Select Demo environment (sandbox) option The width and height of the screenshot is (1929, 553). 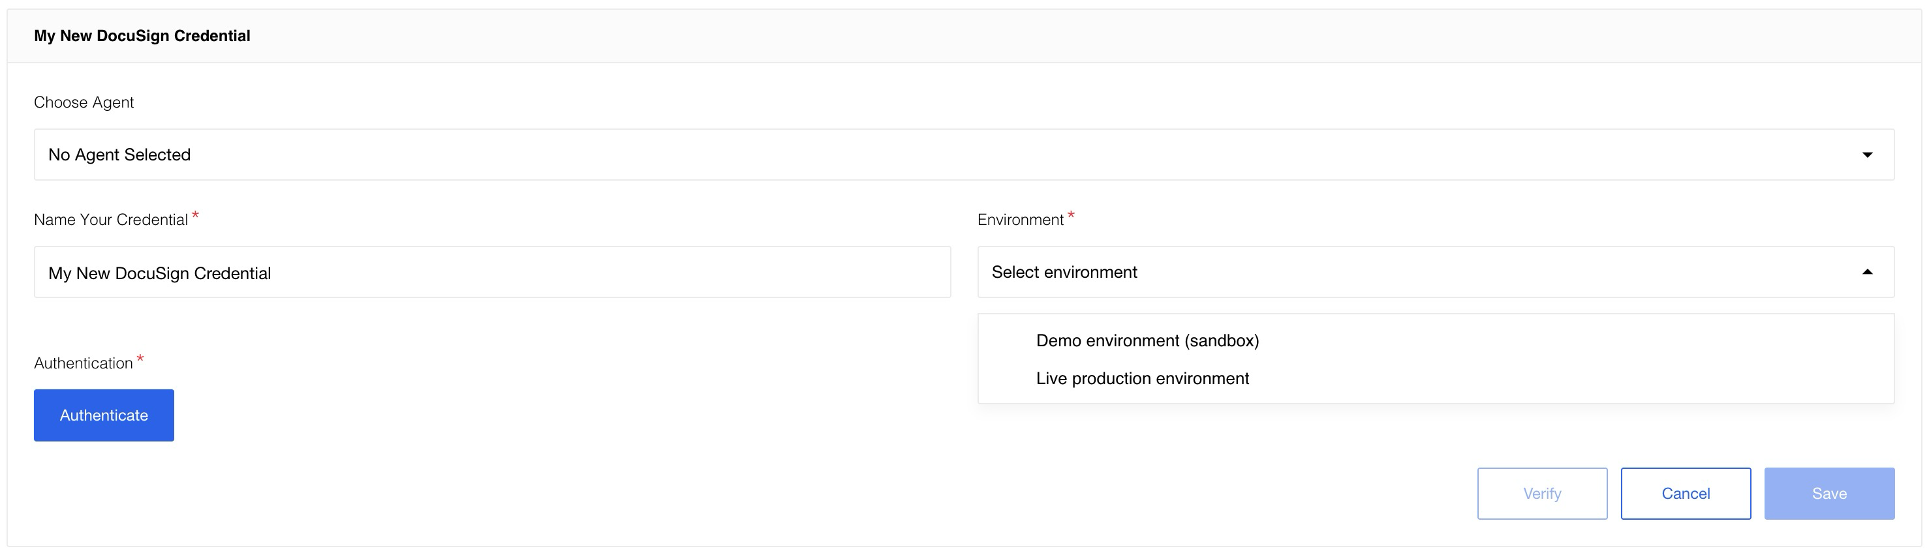click(x=1147, y=341)
